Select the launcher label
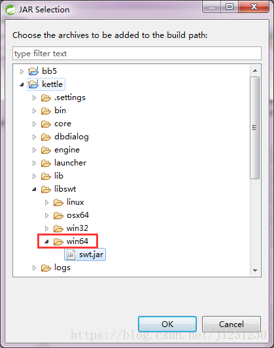274x348 pixels. pyautogui.click(x=71, y=163)
